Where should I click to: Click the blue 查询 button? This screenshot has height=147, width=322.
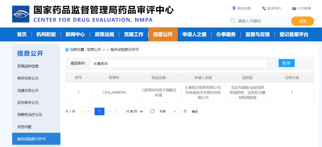click(286, 63)
